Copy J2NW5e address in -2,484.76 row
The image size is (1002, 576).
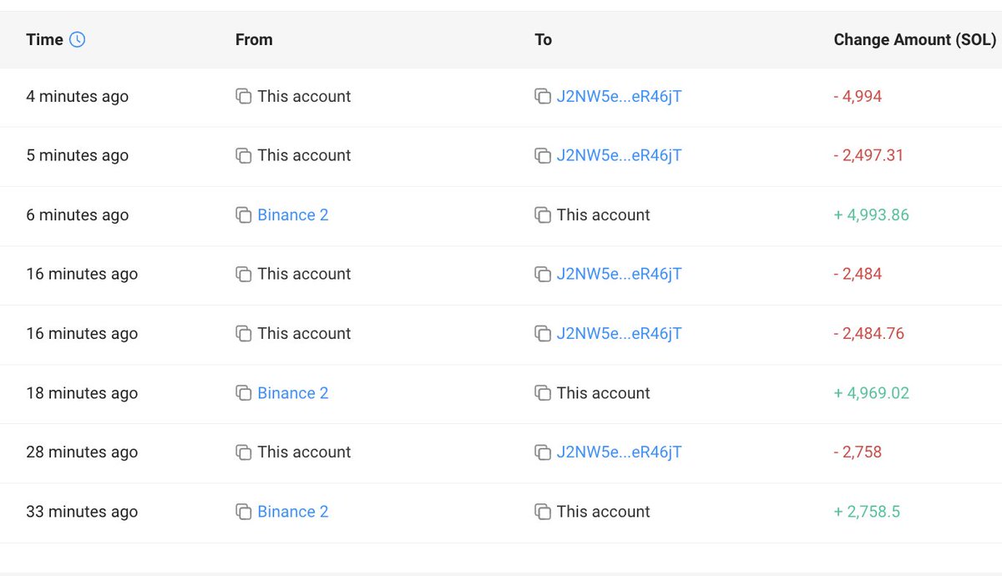pos(543,334)
